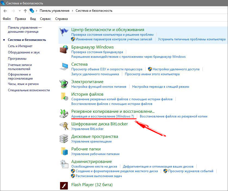The height and width of the screenshot is (191, 228).
Task: Click Дефрагментация и оптимизация ваших дисков
Action: (158, 166)
